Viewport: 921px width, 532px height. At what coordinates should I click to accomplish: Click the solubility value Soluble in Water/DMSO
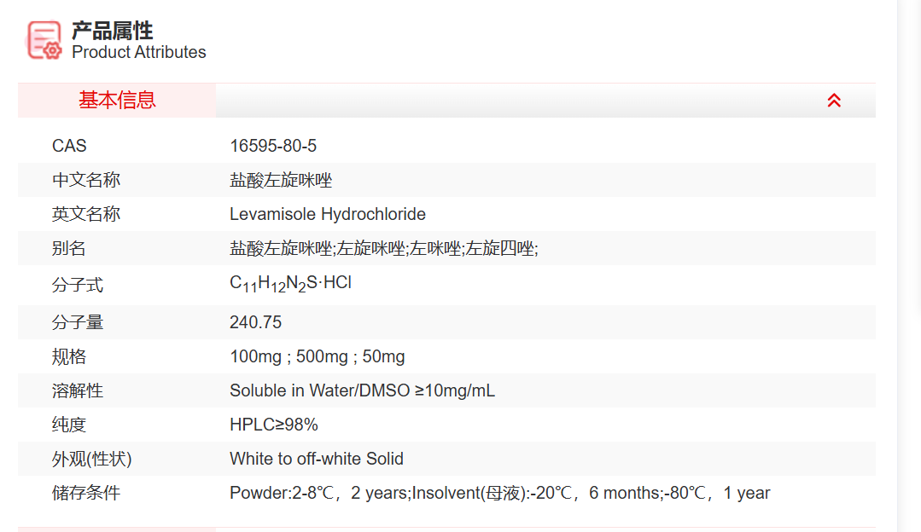(362, 390)
